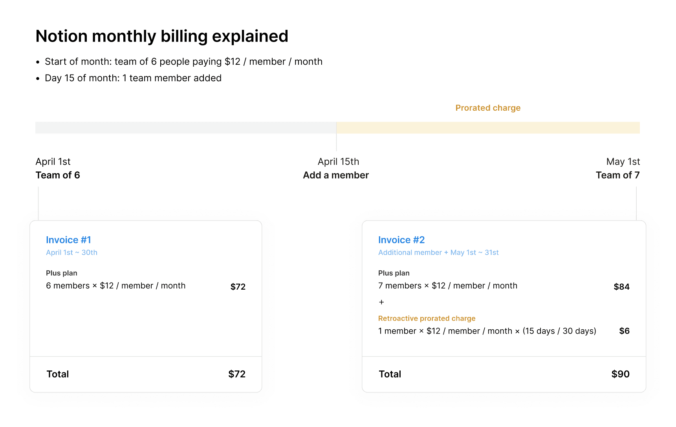Select the Retroactive prorated charge label
676x427 pixels.
[427, 318]
